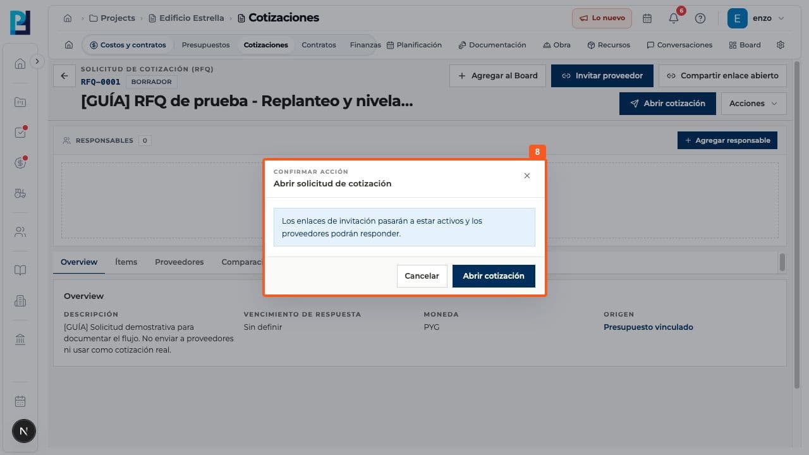Open notifications bell with 6 badge

[674, 18]
